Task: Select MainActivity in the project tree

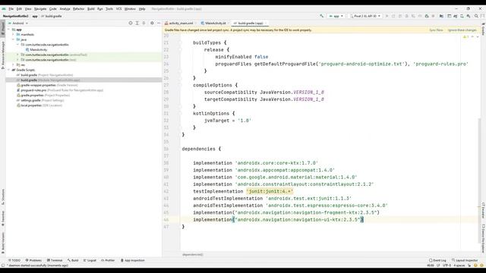Action: pyautogui.click(x=39, y=49)
